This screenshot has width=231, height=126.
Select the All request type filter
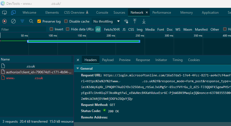pos(98,29)
